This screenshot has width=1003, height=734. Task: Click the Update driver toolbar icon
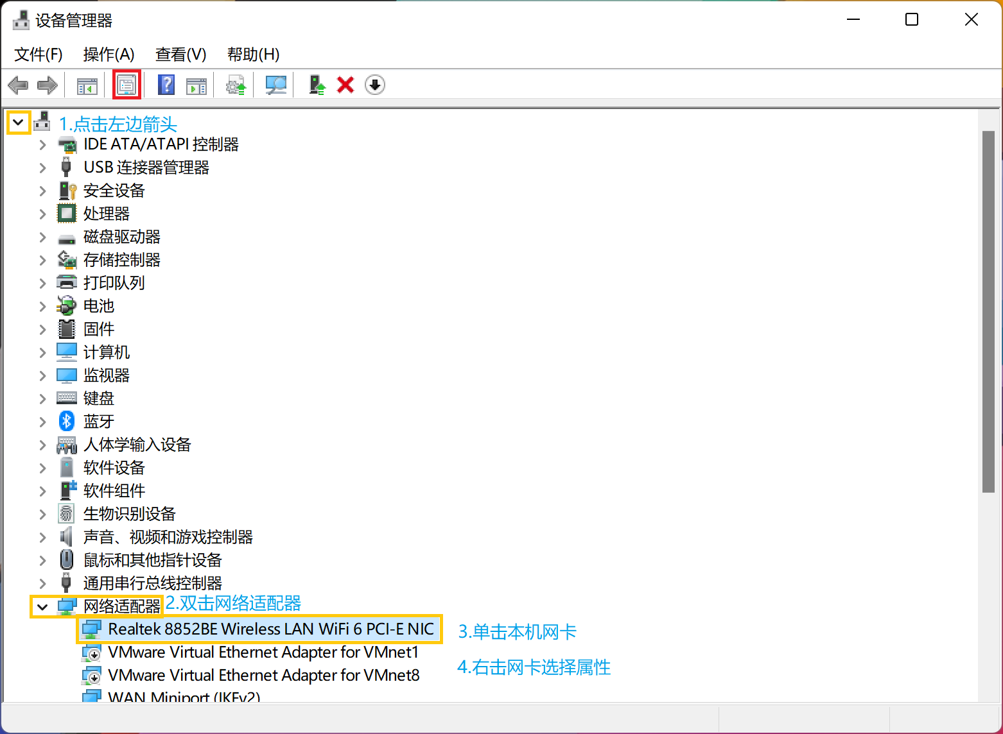236,85
